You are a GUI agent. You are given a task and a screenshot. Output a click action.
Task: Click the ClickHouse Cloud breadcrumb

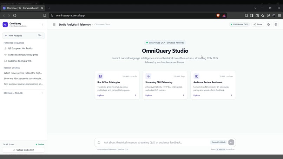pos(102,25)
